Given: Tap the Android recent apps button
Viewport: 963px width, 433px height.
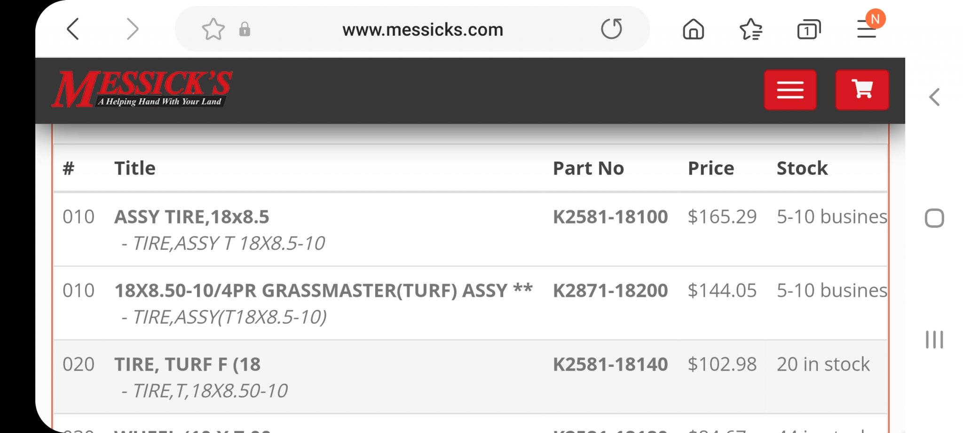Looking at the screenshot, I should (x=934, y=340).
